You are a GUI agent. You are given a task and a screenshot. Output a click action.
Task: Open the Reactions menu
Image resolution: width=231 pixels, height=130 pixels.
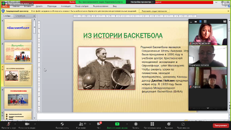pos(169,124)
